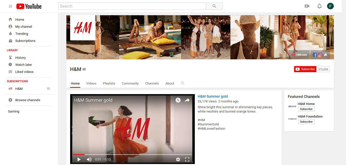
Task: Open the notifications bell
Action: click(x=319, y=6)
